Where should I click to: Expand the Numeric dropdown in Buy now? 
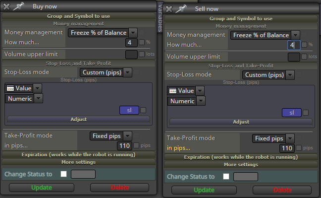[39, 98]
